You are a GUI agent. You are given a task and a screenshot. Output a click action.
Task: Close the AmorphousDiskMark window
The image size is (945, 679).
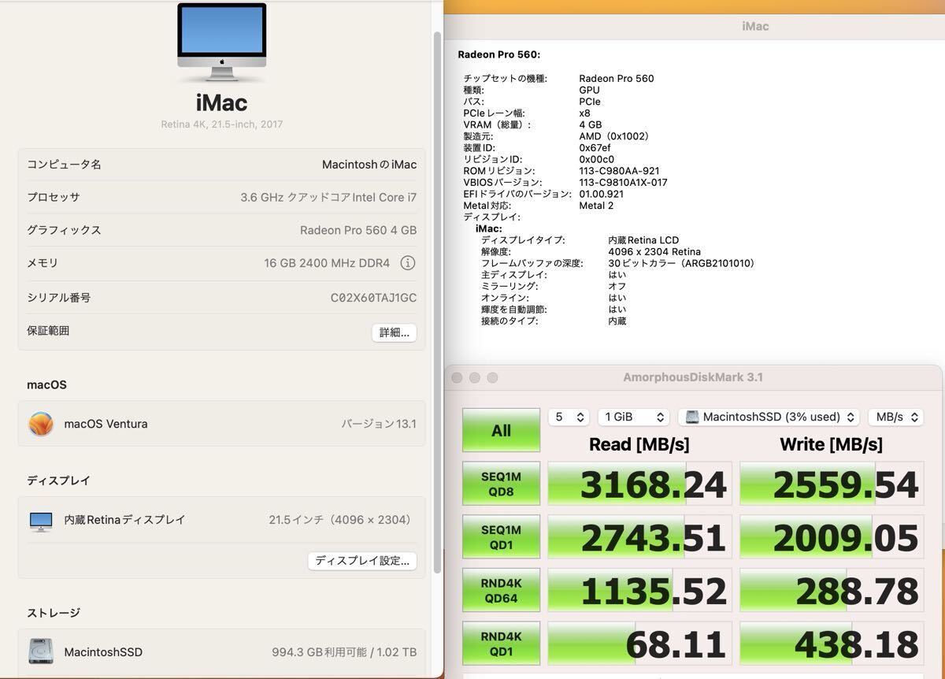coord(457,378)
